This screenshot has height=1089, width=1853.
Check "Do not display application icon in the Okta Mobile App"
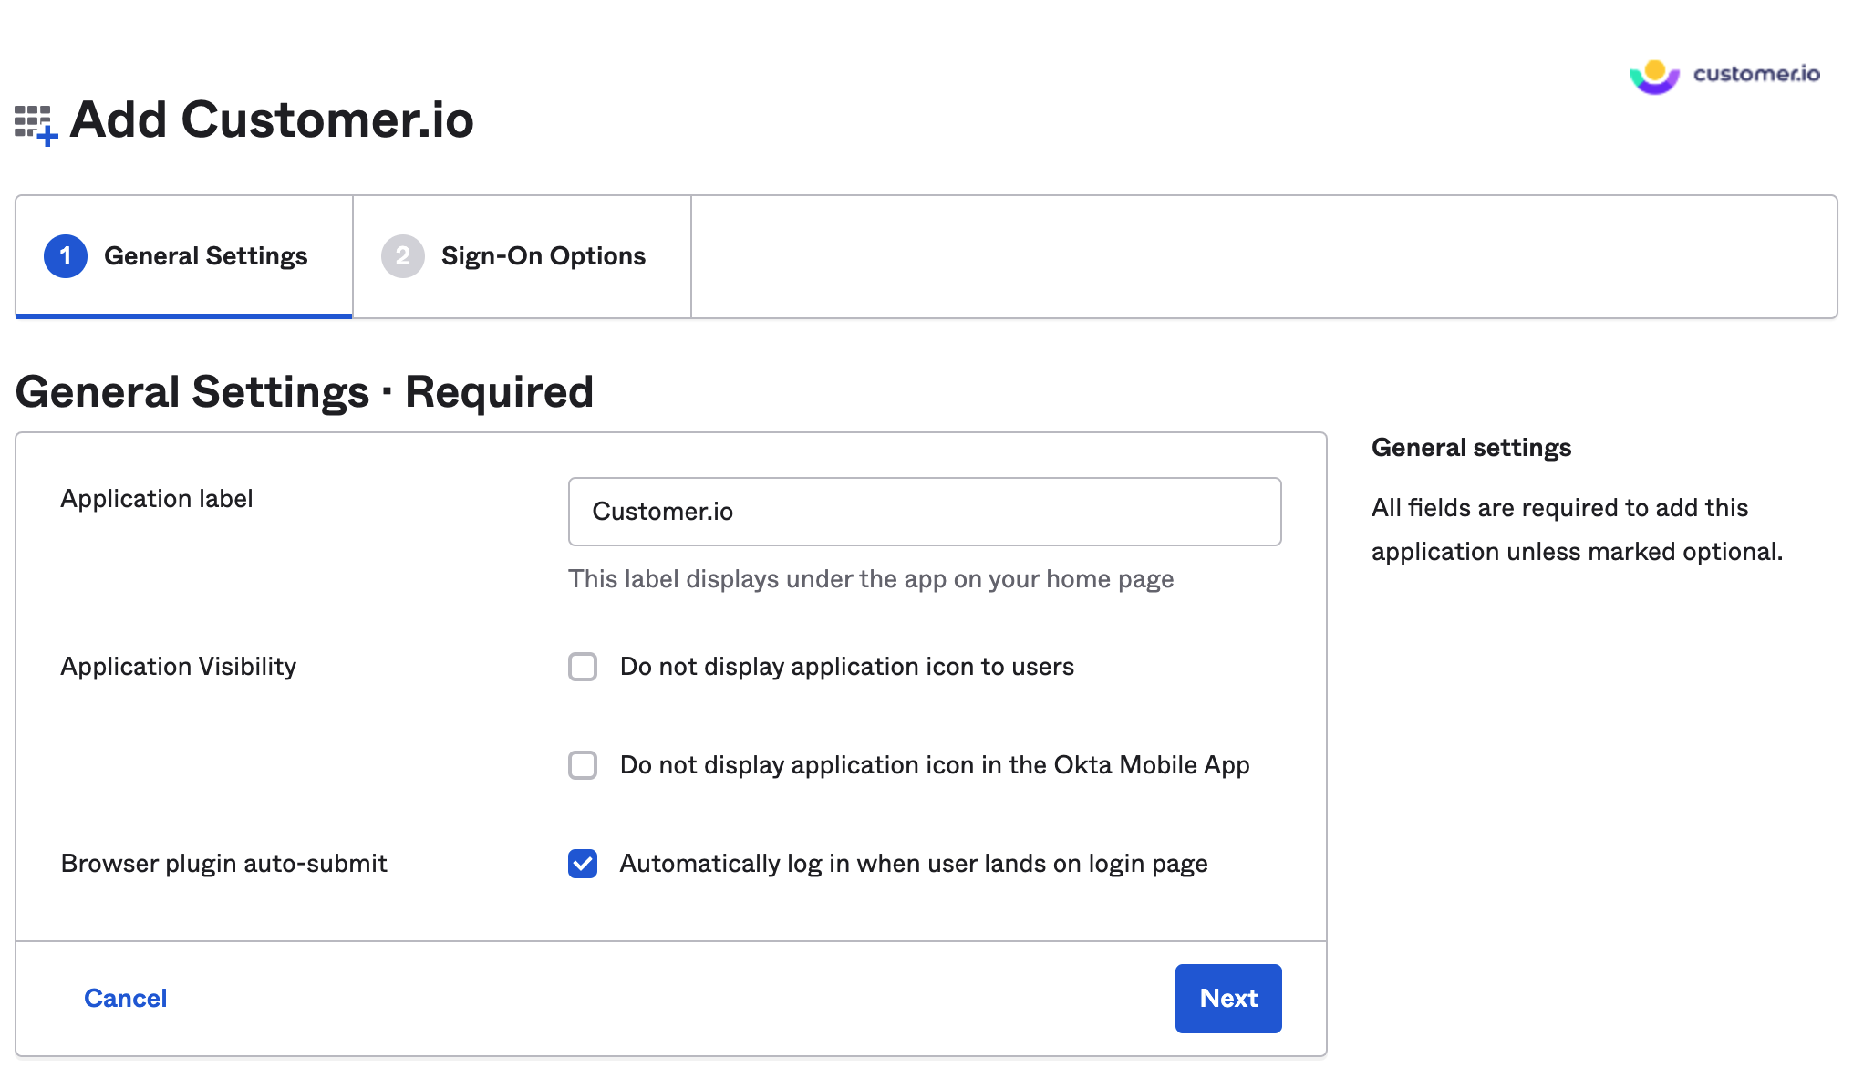click(x=582, y=765)
